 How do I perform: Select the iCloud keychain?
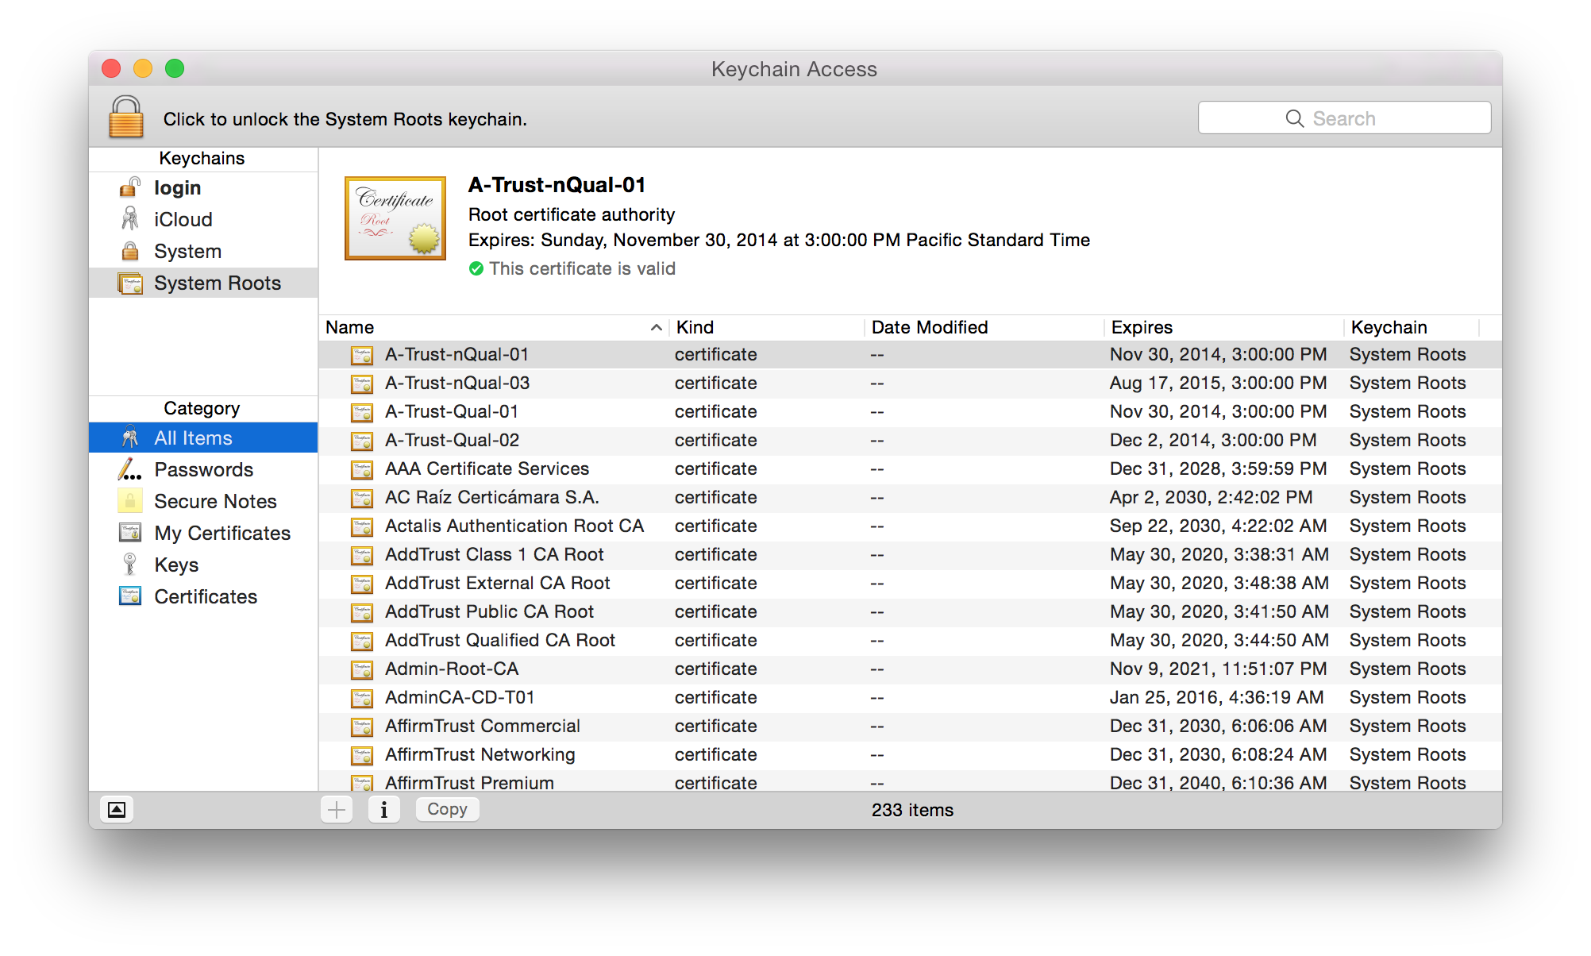click(x=203, y=220)
